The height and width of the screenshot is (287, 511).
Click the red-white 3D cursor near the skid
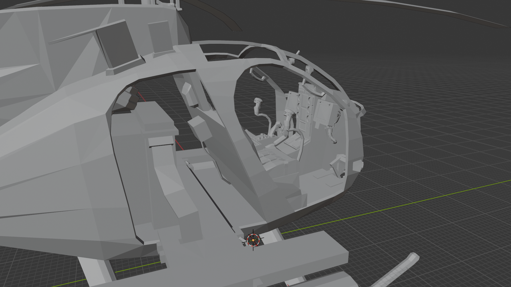click(x=253, y=240)
